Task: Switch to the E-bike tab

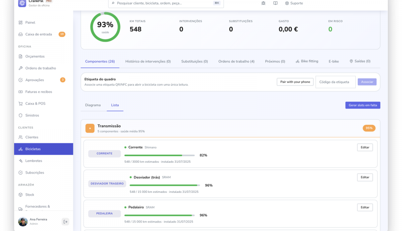Action: click(334, 61)
